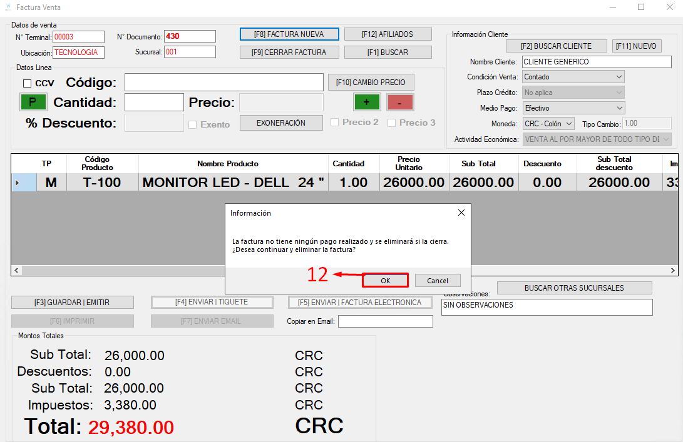The width and height of the screenshot is (683, 442).
Task: Click [F3] GUARDAR | EMITIR button
Action: [x=73, y=303]
